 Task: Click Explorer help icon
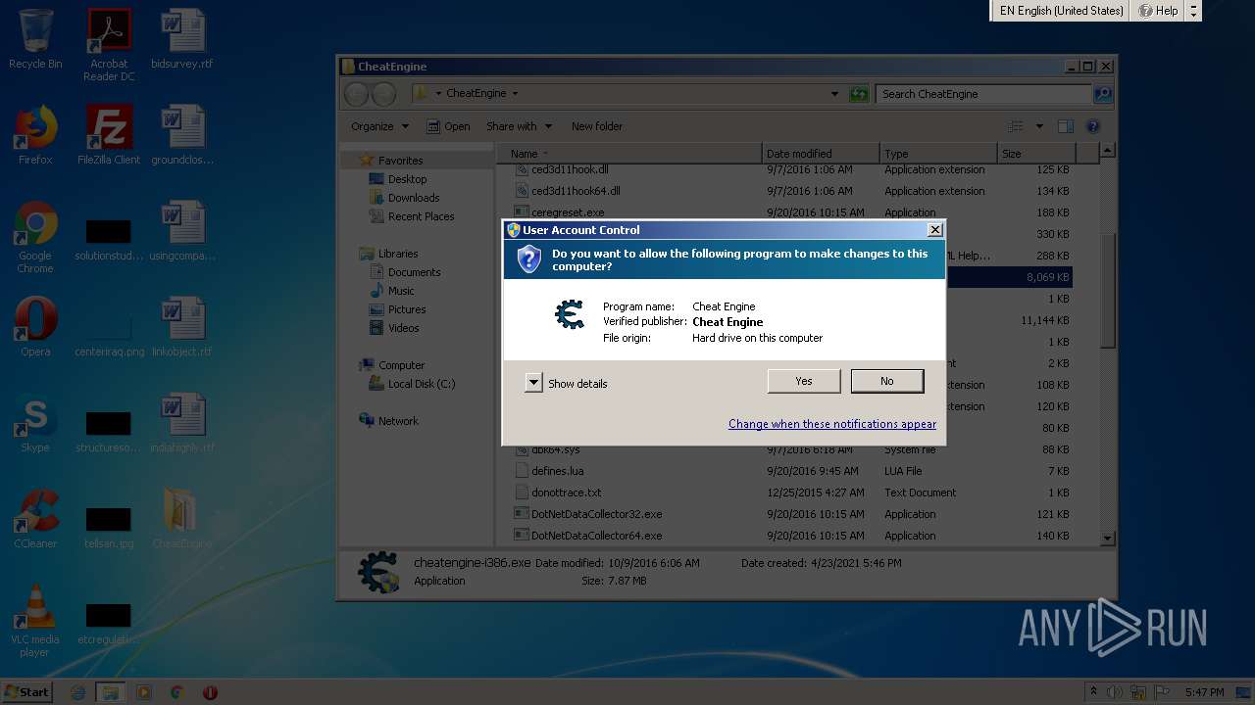1093,126
